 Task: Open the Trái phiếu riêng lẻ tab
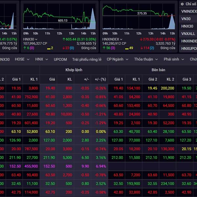(x=87, y=59)
